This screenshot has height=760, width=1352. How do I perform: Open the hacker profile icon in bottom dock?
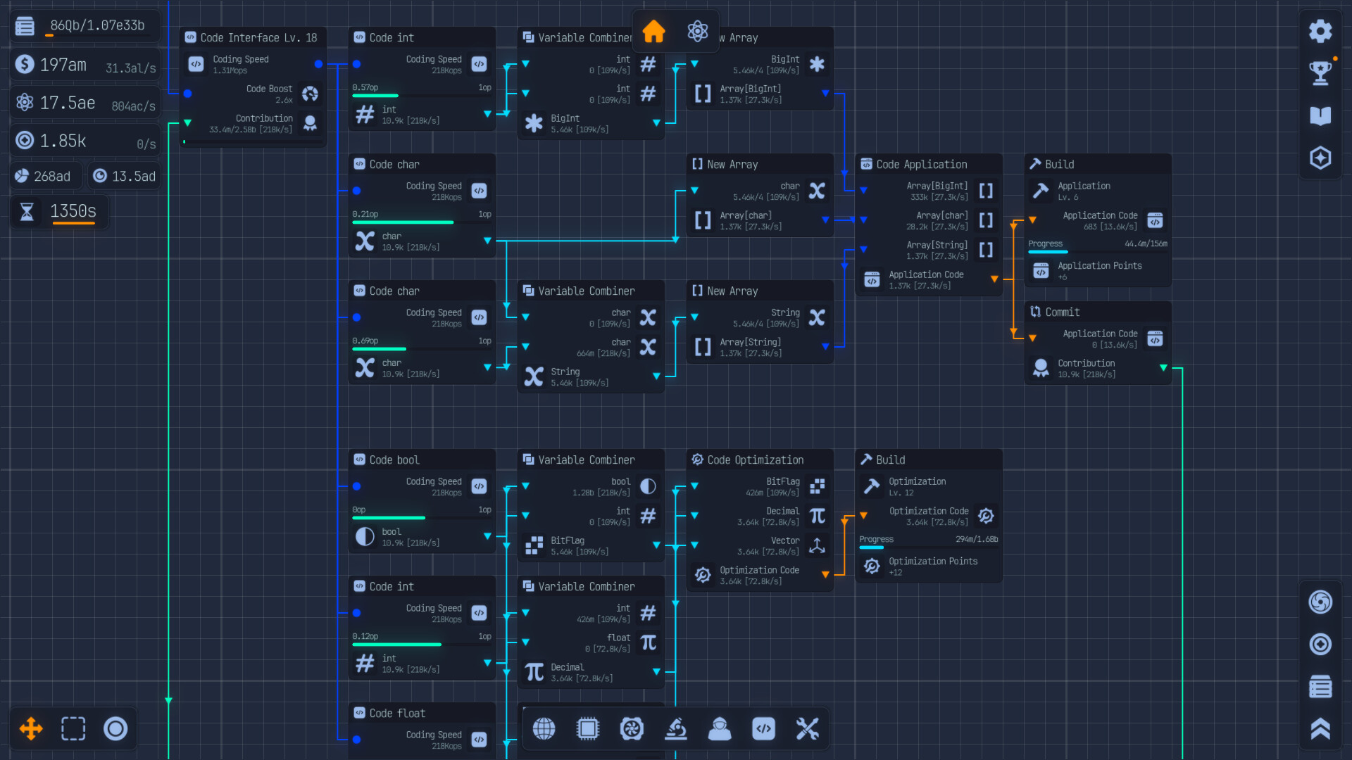coord(720,729)
